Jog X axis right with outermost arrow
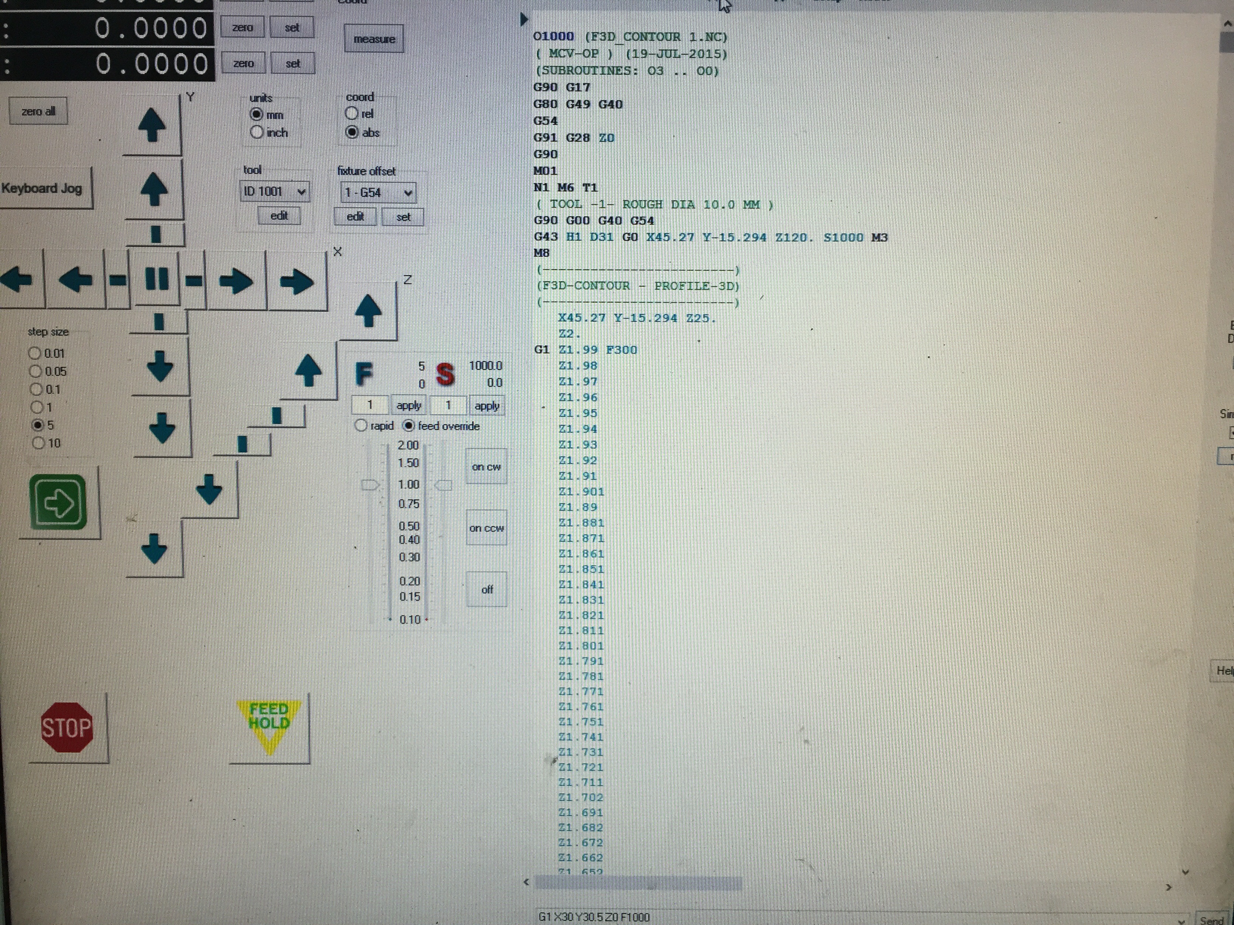 (296, 281)
